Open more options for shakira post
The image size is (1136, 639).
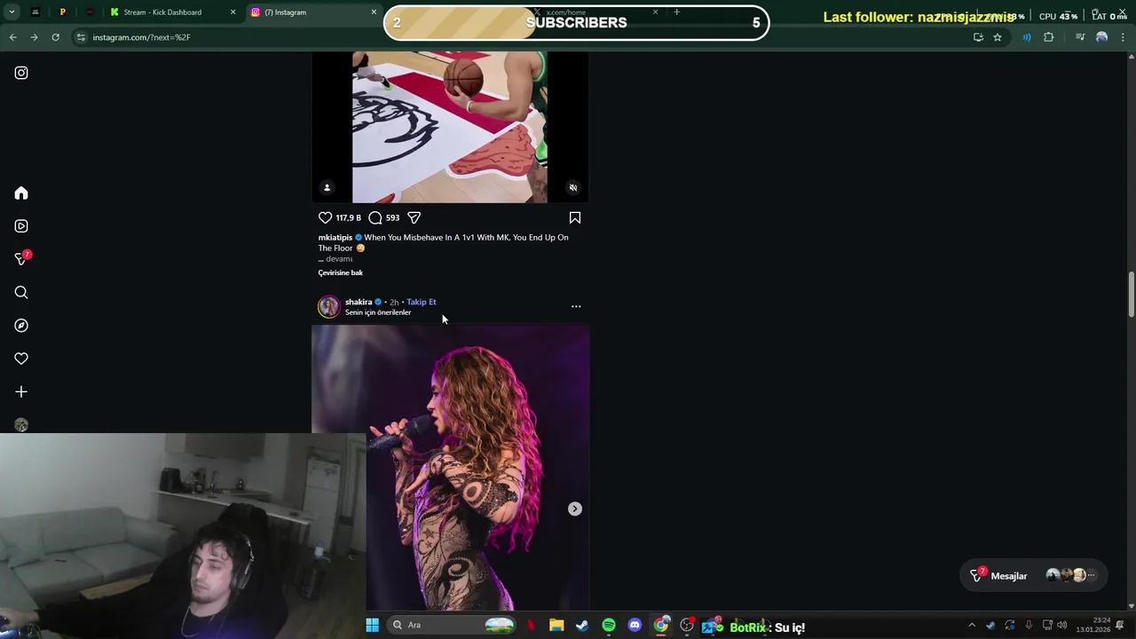coord(576,306)
